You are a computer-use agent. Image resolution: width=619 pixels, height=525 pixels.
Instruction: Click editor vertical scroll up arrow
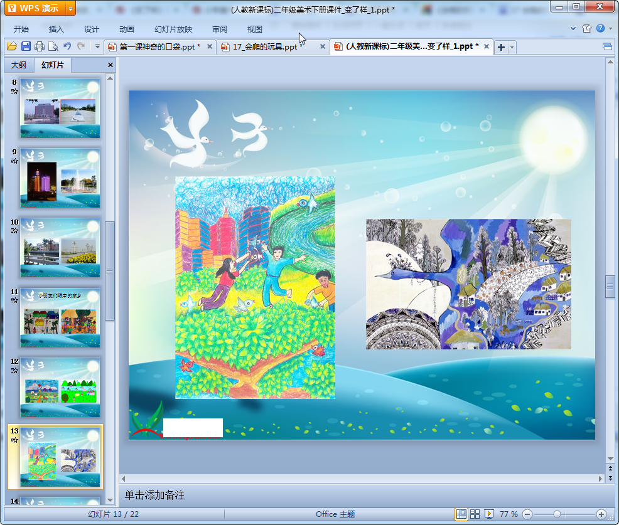coord(610,62)
